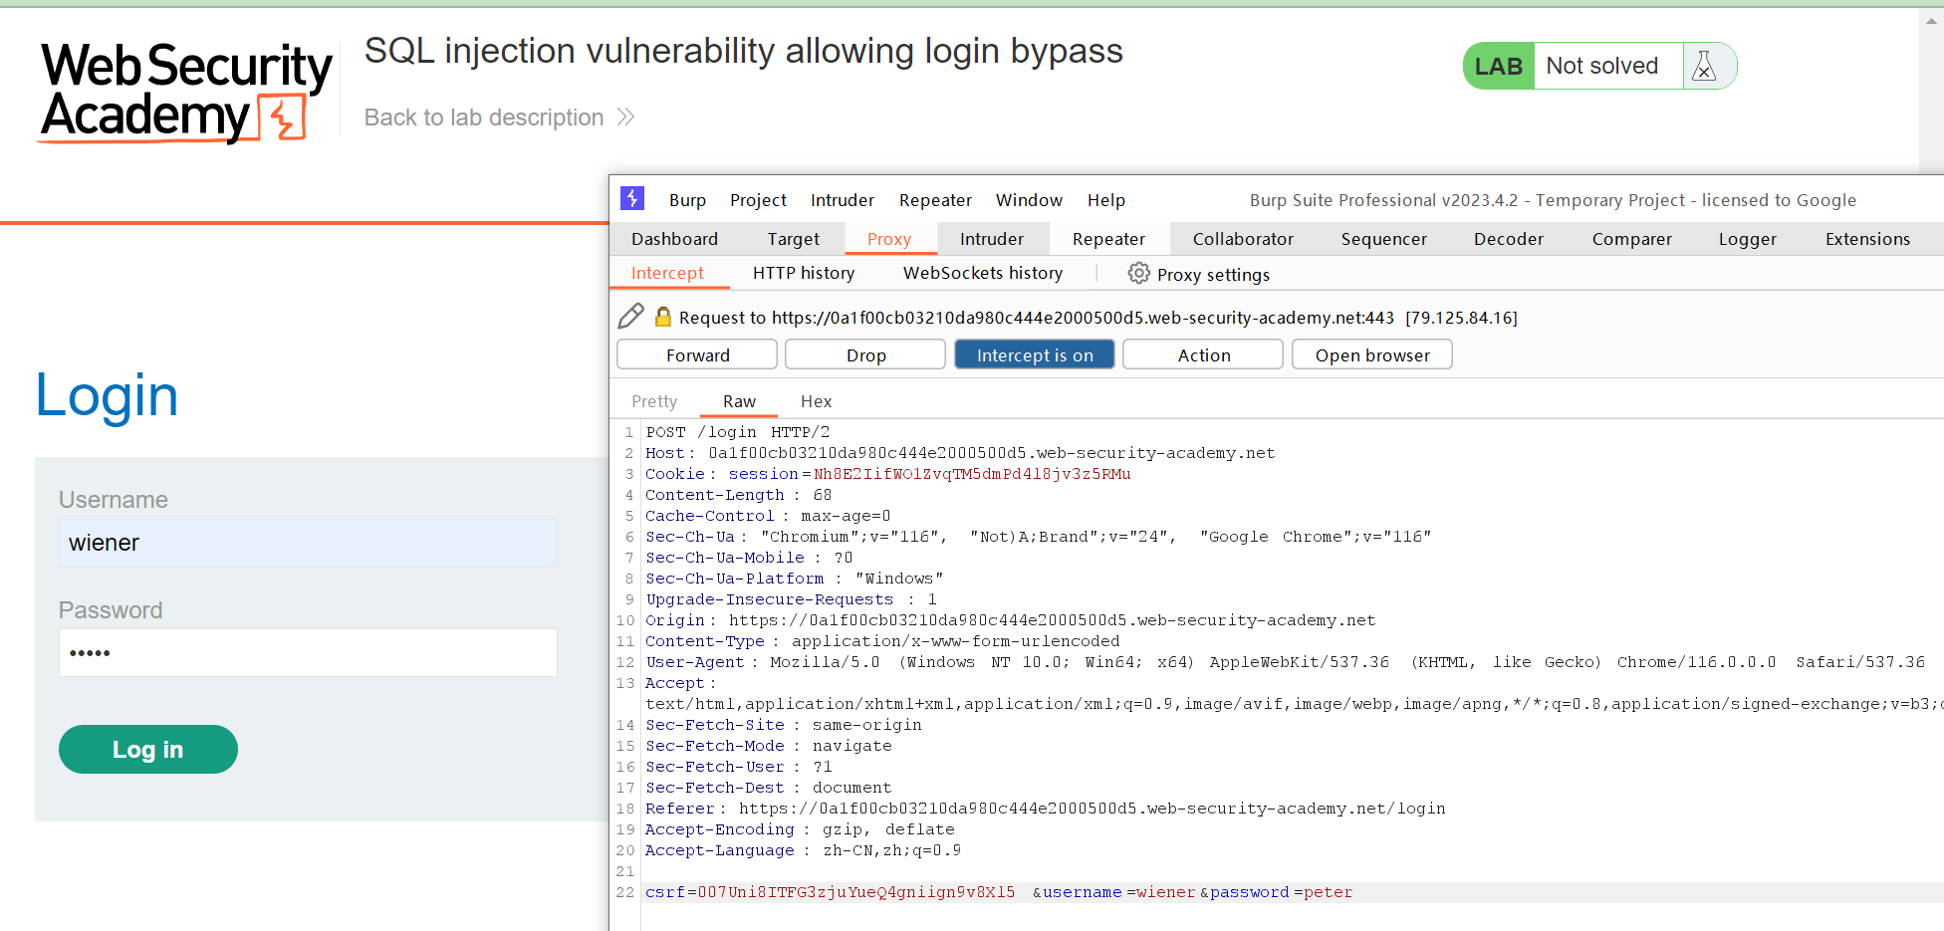Screen dimensions: 1944x931
Task: Switch to the Intruder tool tab
Action: (x=992, y=239)
